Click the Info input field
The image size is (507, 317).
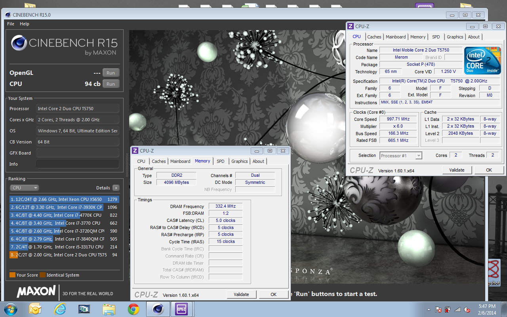click(78, 164)
